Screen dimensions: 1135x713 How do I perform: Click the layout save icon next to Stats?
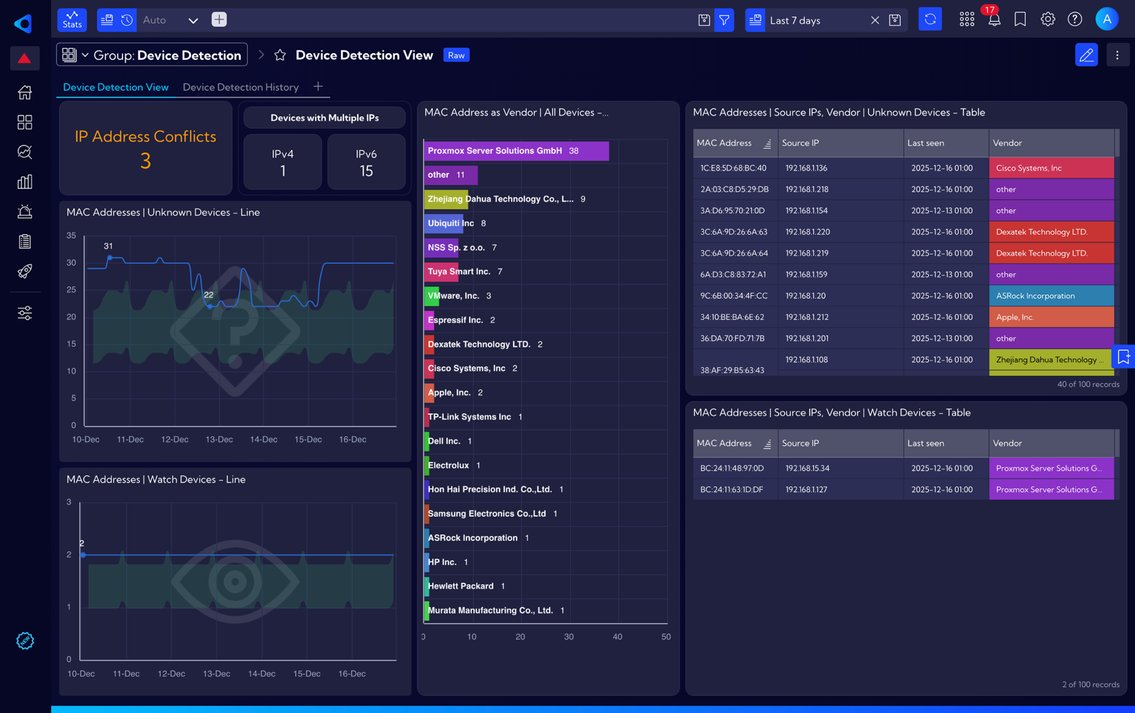pos(107,20)
